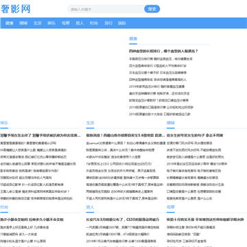The height and width of the screenshot is (247, 247).
Task: Open the 国际 item in the navigation bar
Action: 122,23
